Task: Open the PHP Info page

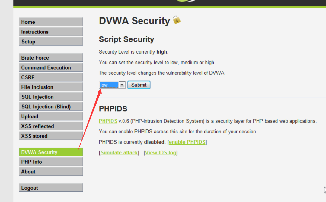Action: 51,162
